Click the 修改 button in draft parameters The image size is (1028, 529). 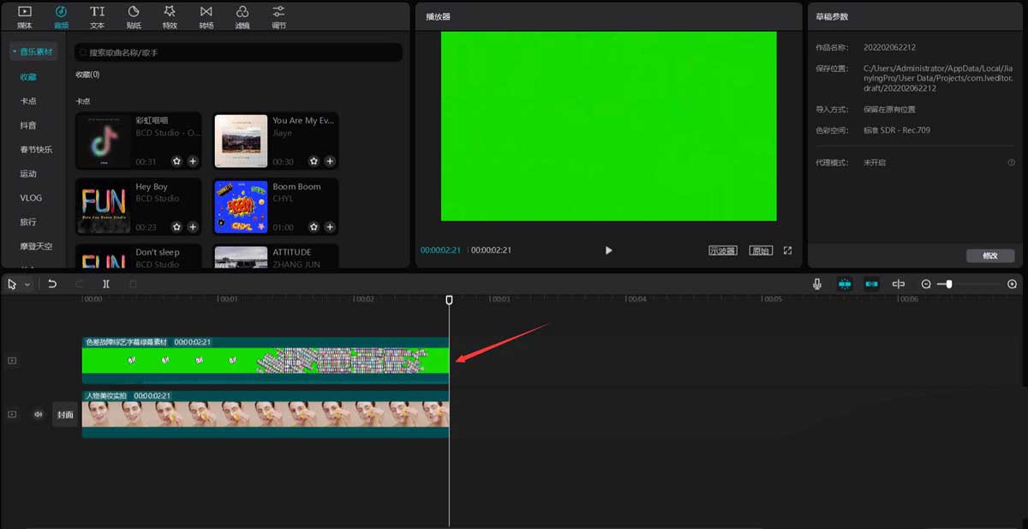click(x=989, y=255)
